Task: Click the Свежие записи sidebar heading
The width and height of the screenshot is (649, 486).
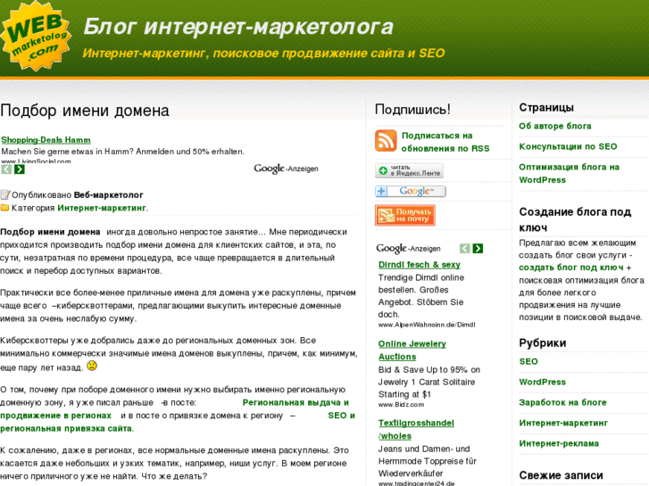Action: click(x=561, y=475)
